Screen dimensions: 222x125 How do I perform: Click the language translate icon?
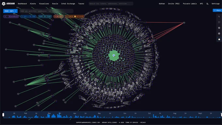pyautogui.click(x=207, y=4)
